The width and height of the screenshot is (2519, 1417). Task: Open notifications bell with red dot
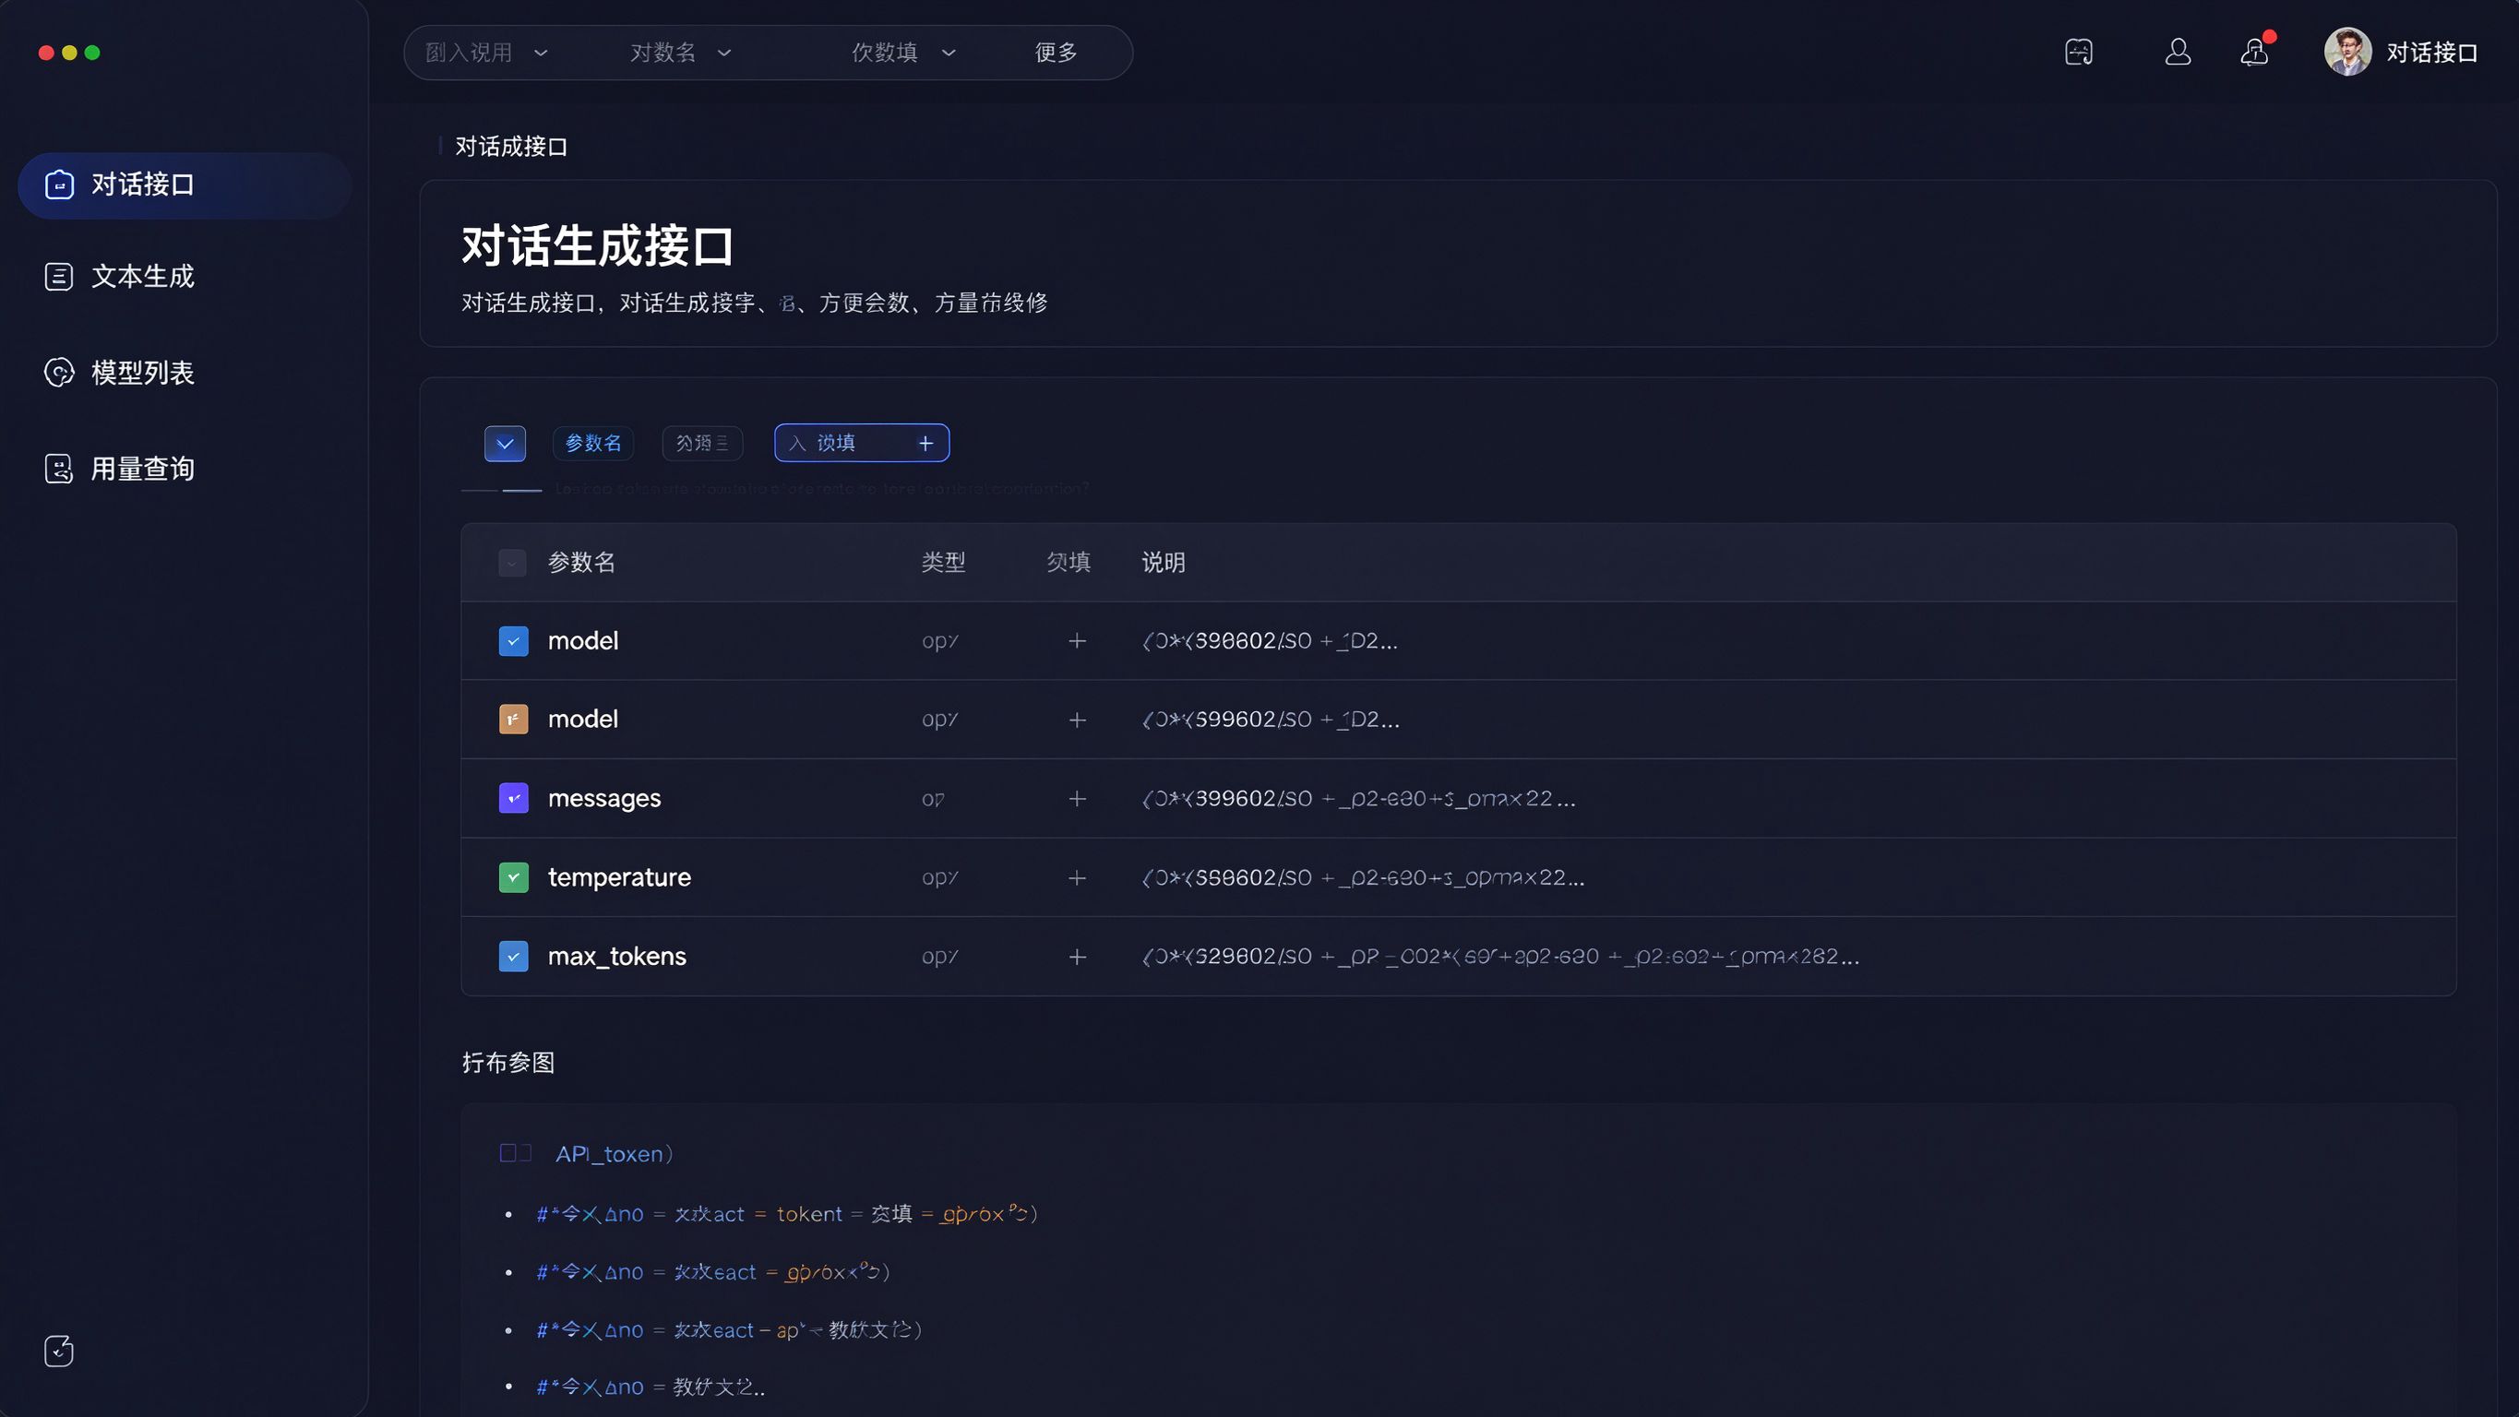pos(2255,51)
